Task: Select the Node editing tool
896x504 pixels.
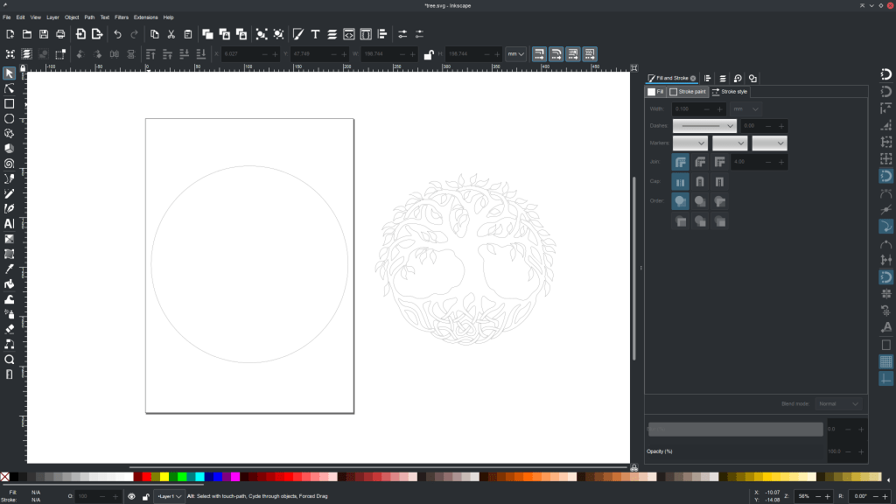Action: click(x=9, y=88)
